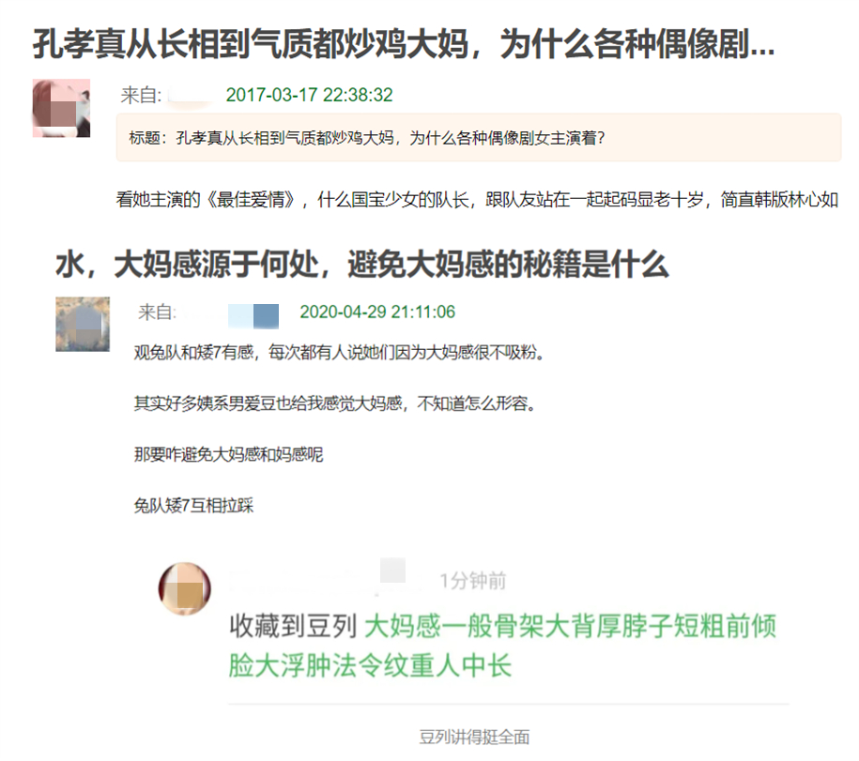Open the 水，大妈感源于何处 post title
Image resolution: width=859 pixels, height=761 pixels.
point(362,265)
